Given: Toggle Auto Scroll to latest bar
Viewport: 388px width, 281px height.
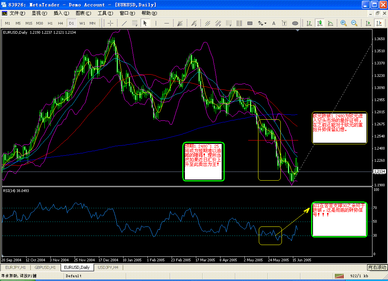Looking at the screenshot, I should [x=368, y=23].
